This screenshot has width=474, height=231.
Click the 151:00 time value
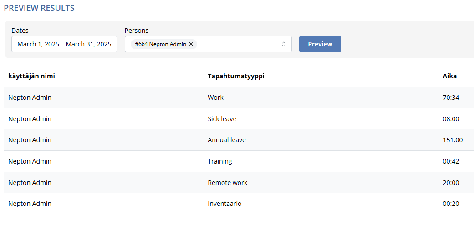click(453, 140)
